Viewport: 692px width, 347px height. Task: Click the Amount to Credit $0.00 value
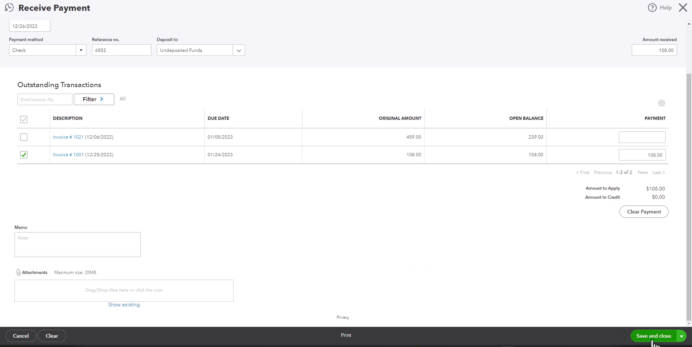click(x=658, y=197)
